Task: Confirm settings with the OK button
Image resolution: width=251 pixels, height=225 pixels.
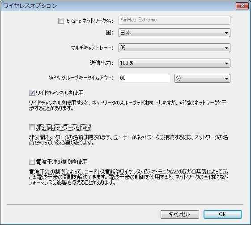Action: point(223,214)
